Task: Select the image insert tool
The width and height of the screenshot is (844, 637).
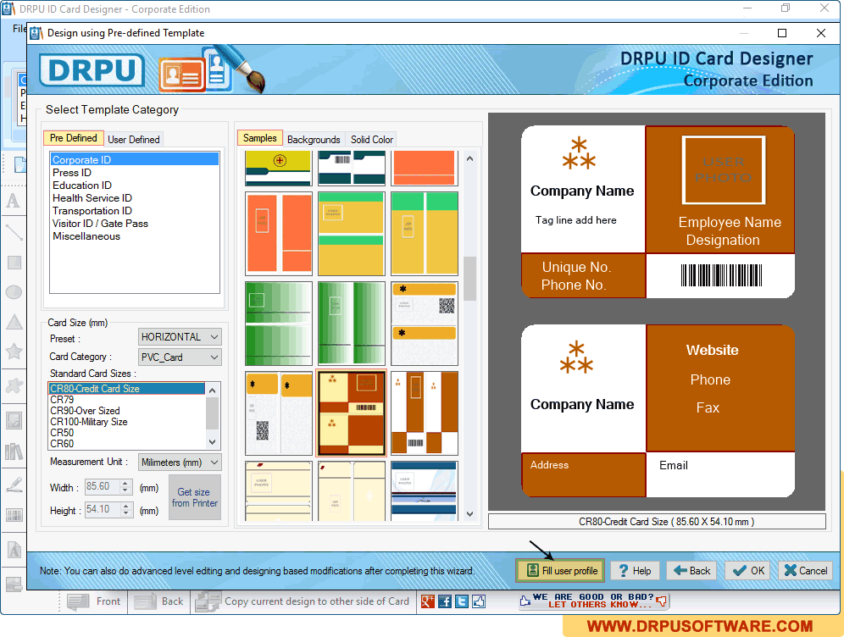Action: (14, 421)
